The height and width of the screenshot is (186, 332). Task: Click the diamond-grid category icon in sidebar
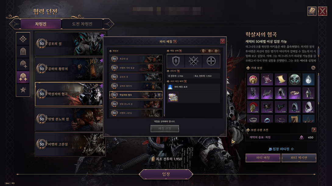(x=23, y=39)
